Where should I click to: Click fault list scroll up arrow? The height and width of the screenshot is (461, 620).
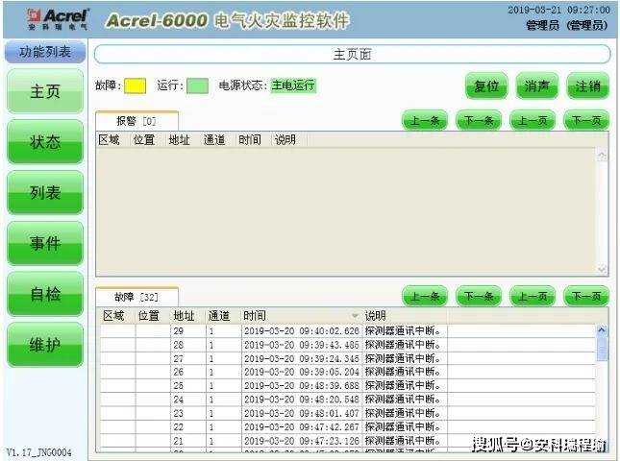click(x=602, y=330)
